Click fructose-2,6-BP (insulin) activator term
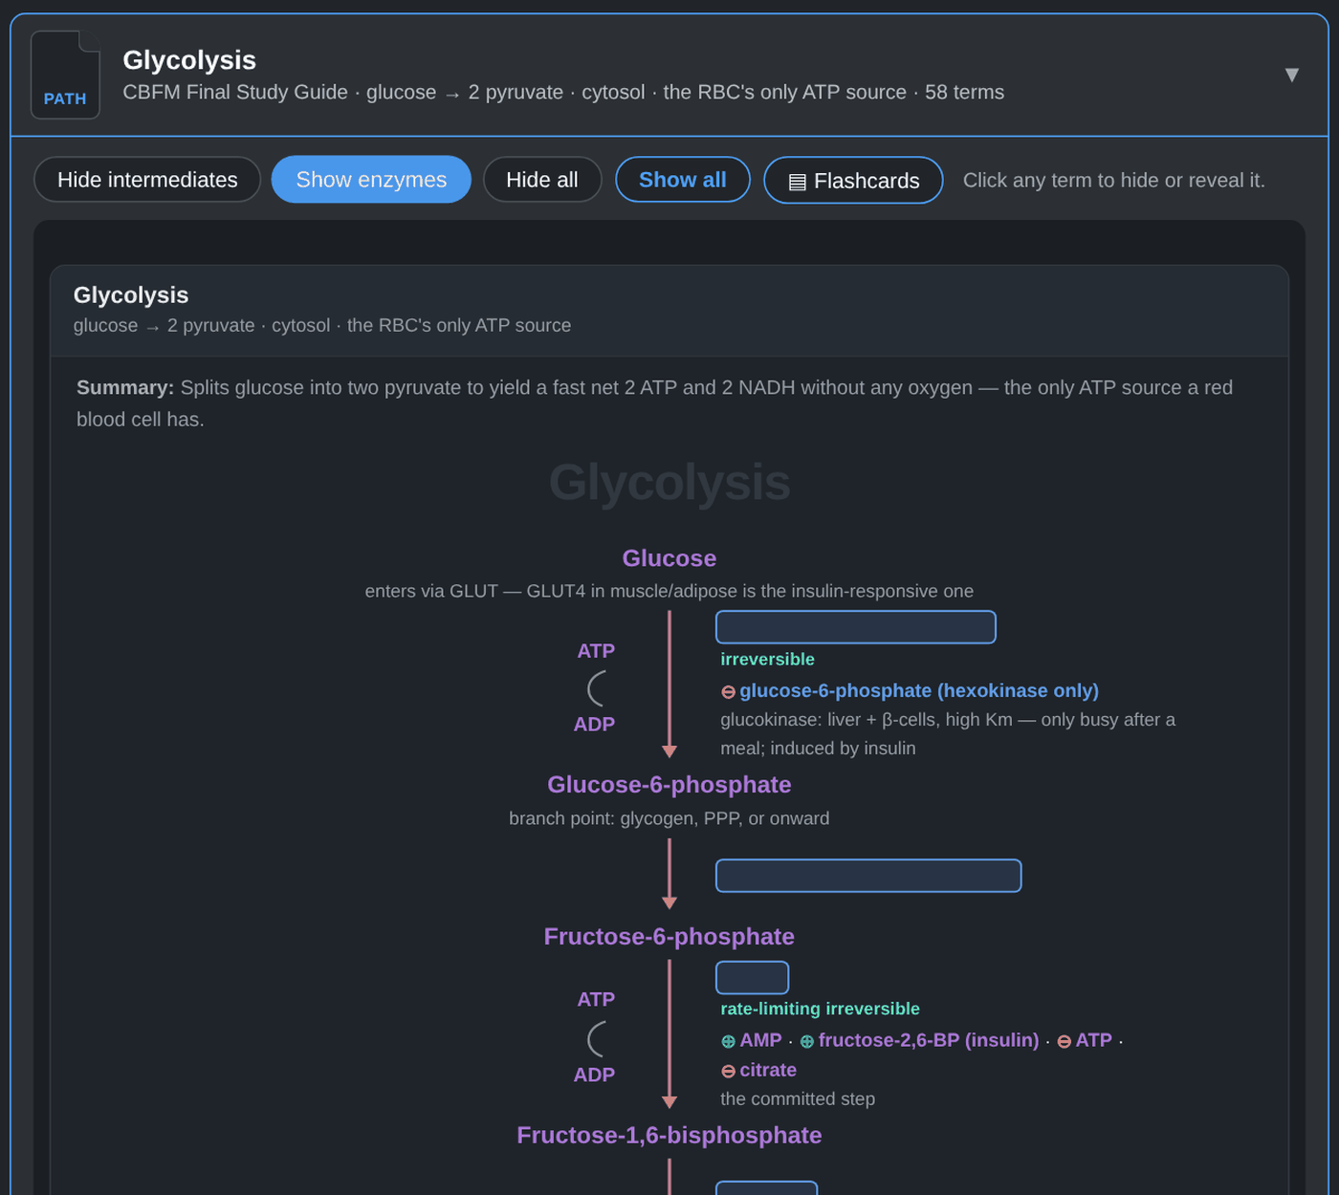Screen dimensions: 1339x1195 (x=928, y=1040)
